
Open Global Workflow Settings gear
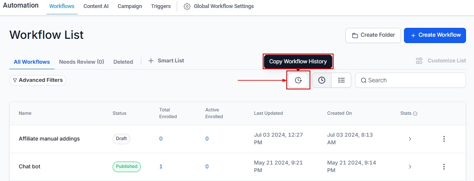point(187,6)
